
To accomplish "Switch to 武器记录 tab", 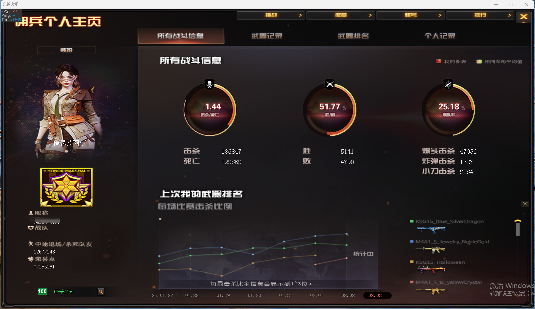I will [x=267, y=36].
